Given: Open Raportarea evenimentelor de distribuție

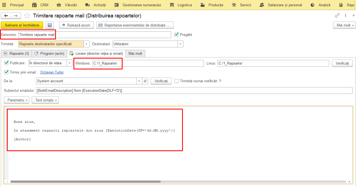Looking at the screenshot, I should point(135,25).
